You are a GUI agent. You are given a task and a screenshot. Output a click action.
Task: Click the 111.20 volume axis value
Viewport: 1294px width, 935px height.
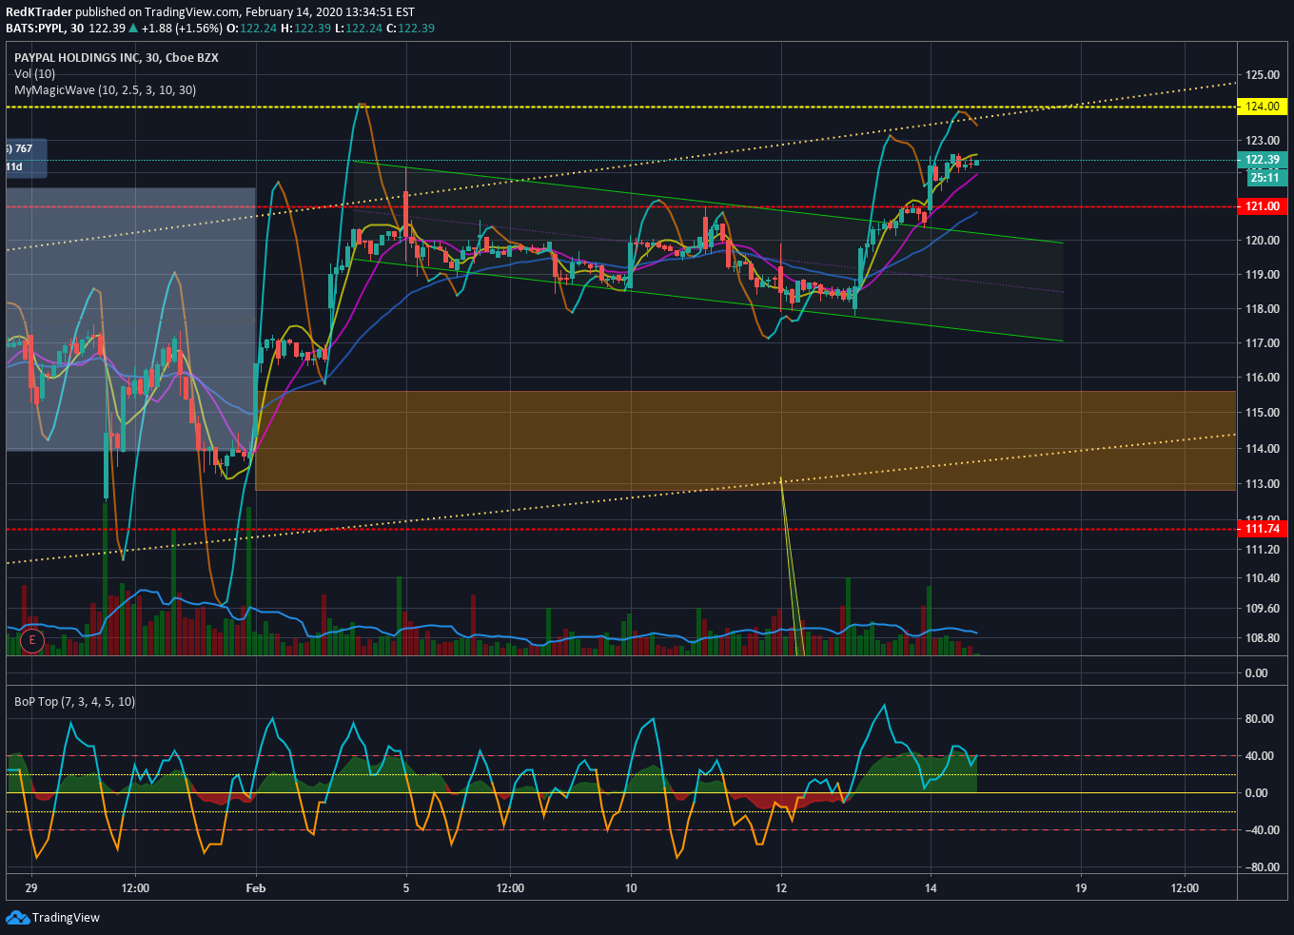pyautogui.click(x=1262, y=550)
